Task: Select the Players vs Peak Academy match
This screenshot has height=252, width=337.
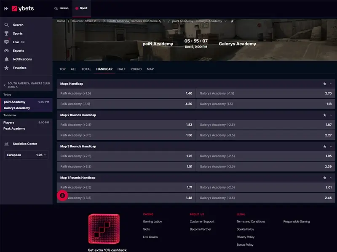Action: click(26, 126)
